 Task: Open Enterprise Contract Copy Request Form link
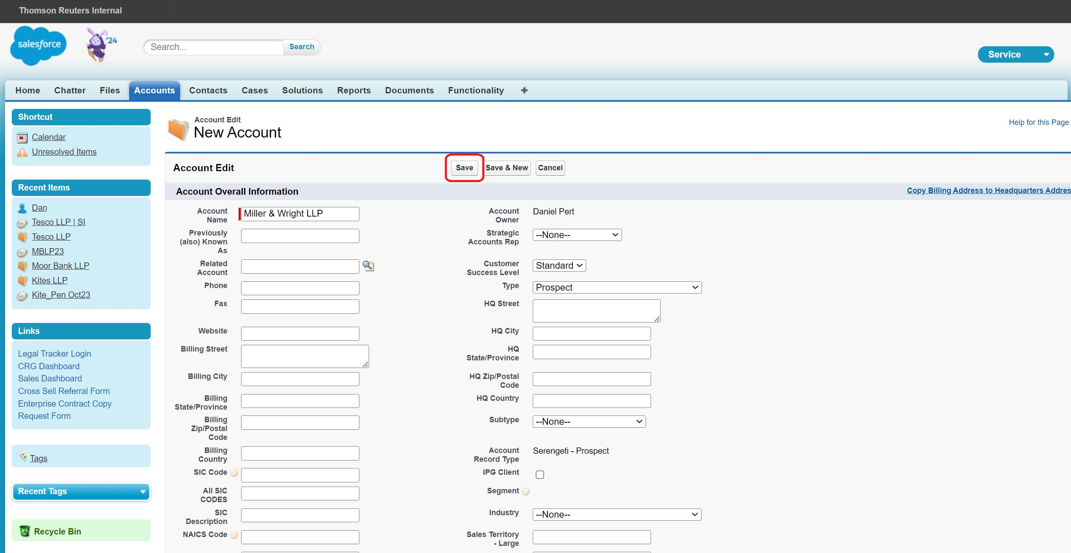(x=65, y=410)
